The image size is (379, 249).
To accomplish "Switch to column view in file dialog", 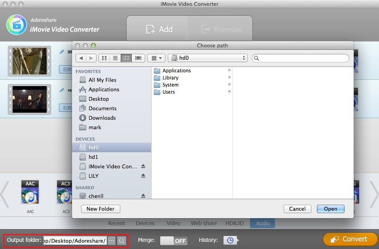I will [126, 58].
